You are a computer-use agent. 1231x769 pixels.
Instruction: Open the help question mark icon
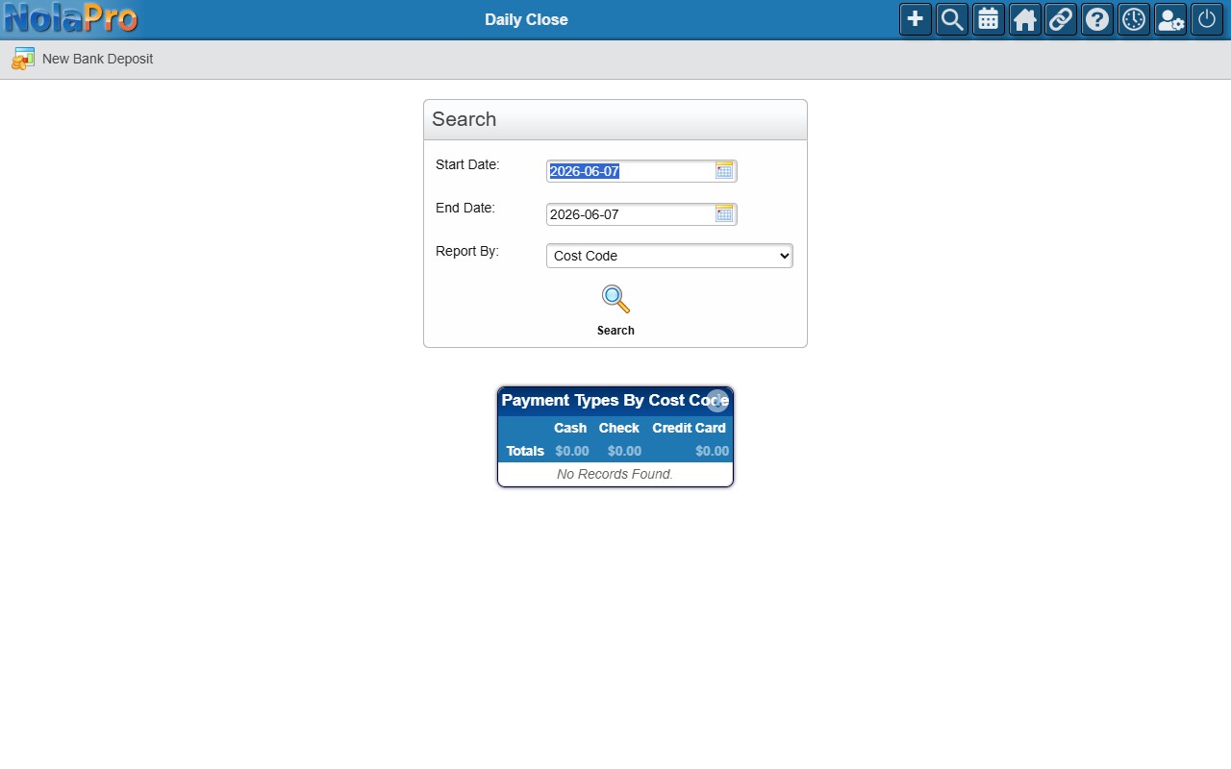(1097, 19)
